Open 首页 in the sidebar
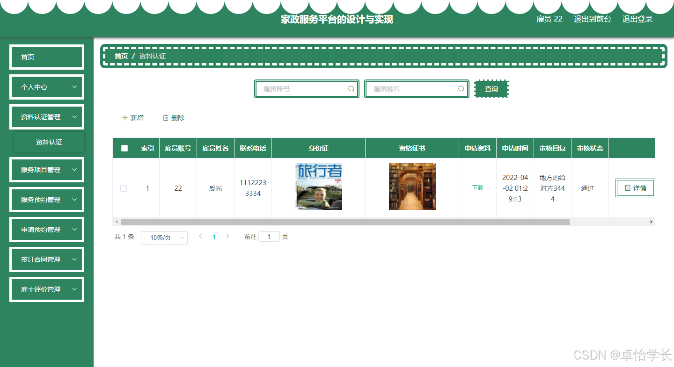Image resolution: width=674 pixels, height=367 pixels. coord(47,57)
